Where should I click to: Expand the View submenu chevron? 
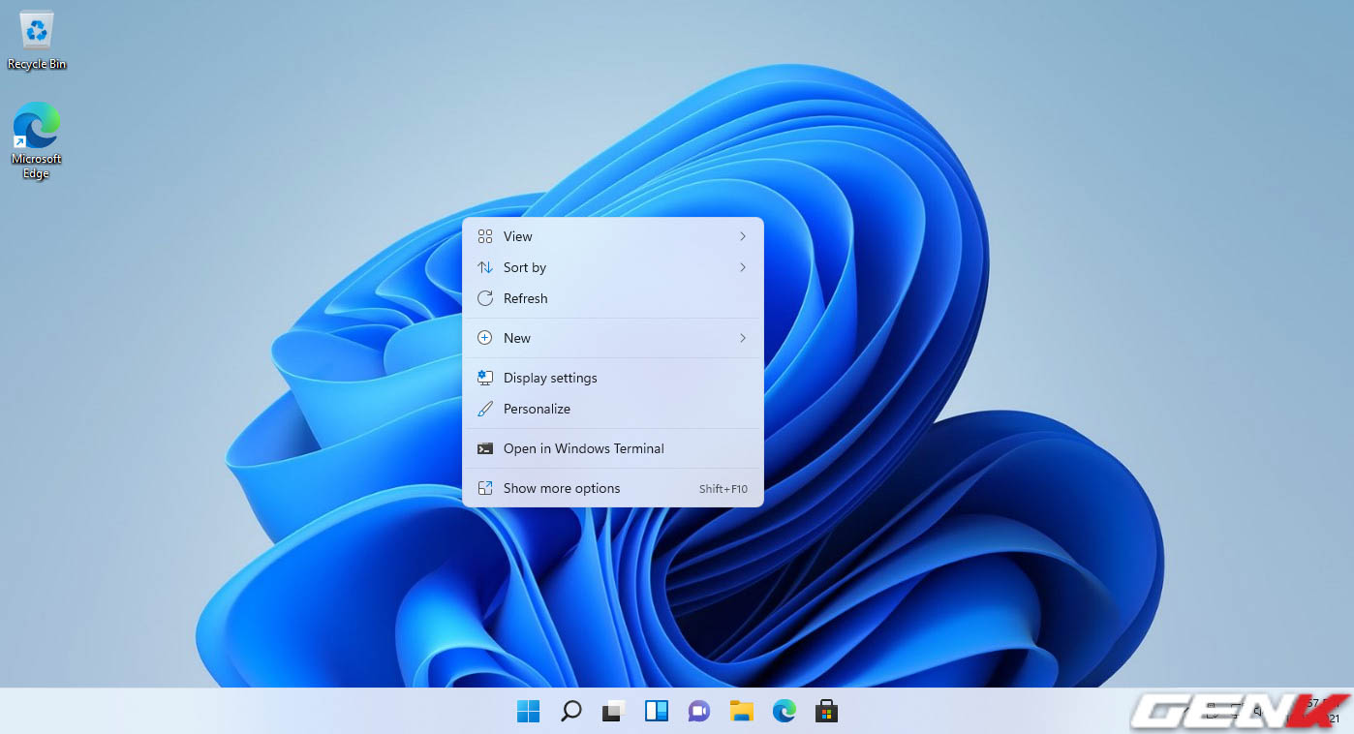pos(743,235)
